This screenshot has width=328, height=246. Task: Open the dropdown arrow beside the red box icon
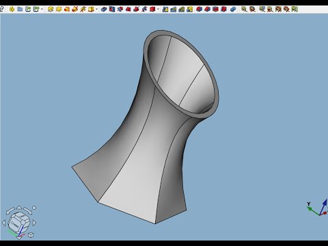tap(158, 9)
